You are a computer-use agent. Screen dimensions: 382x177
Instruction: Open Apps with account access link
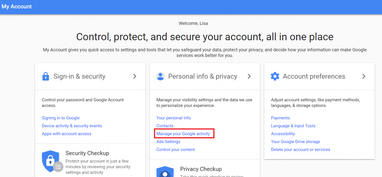tap(66, 134)
